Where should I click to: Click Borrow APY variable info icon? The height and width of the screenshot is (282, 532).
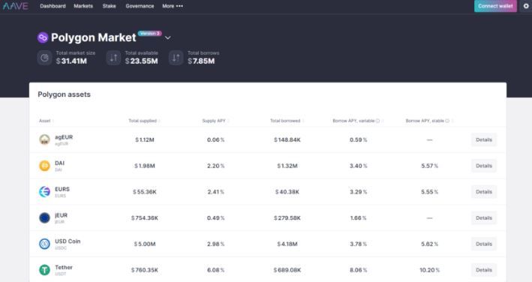coord(377,121)
